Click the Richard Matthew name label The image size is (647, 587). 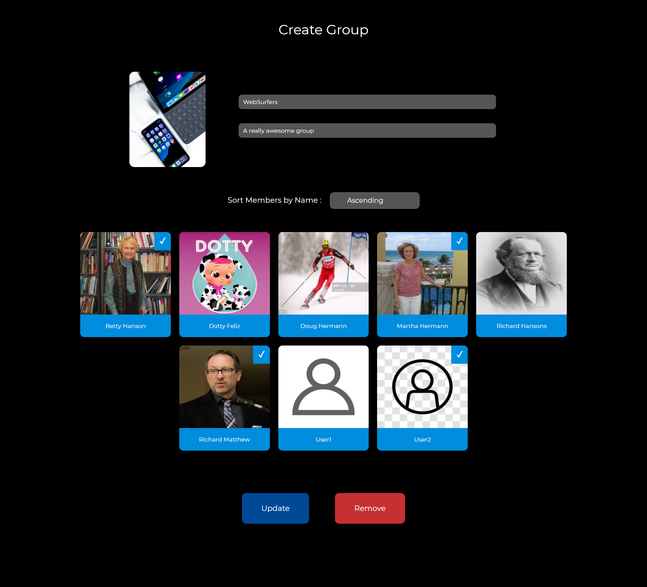click(x=224, y=439)
